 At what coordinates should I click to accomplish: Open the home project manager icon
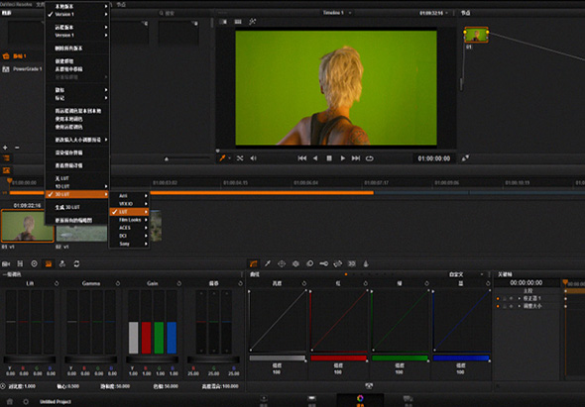tap(10, 401)
